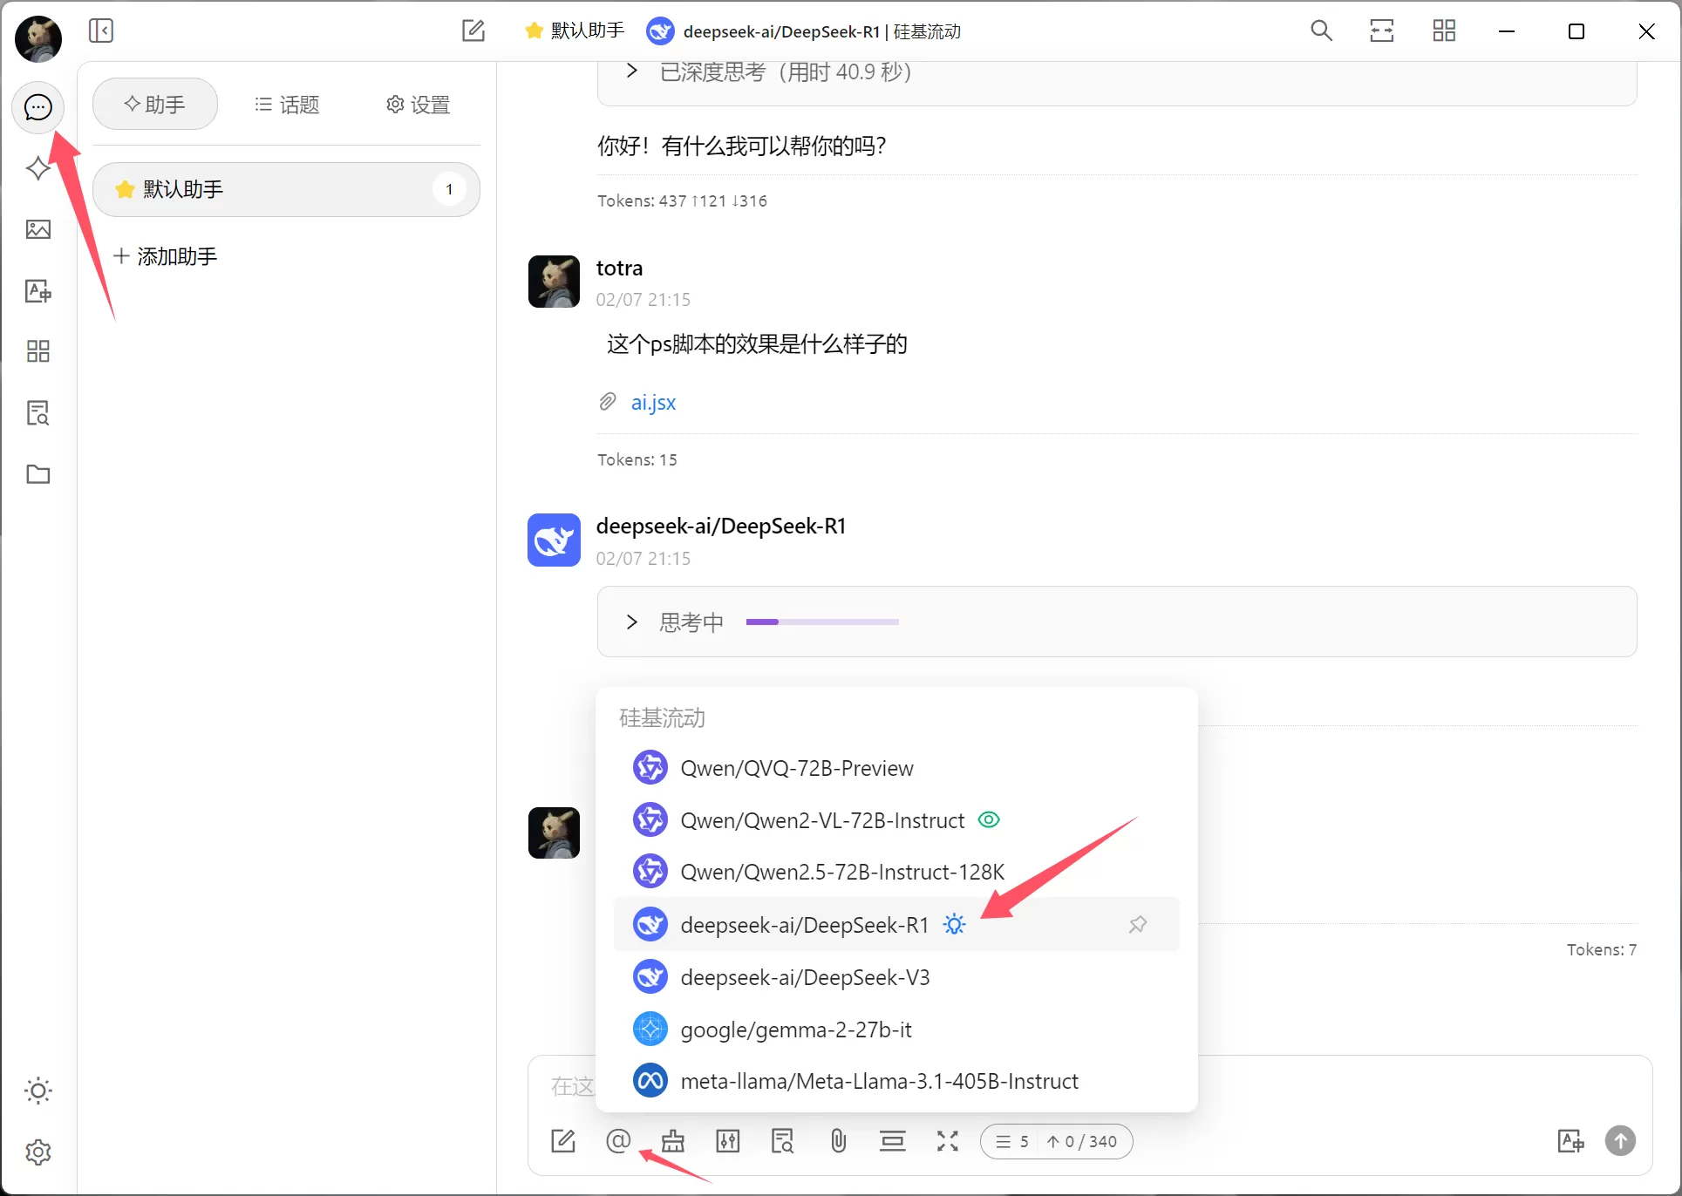This screenshot has width=1682, height=1196.
Task: Choose deepseek-ai/DeepSeek-R1 from model list
Action: (896, 924)
